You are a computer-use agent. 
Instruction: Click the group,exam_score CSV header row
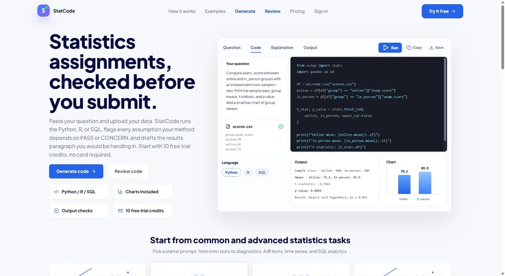[239, 135]
